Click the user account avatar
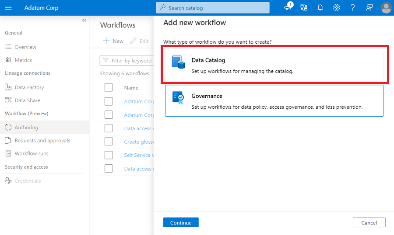394x235 pixels. coord(386,8)
